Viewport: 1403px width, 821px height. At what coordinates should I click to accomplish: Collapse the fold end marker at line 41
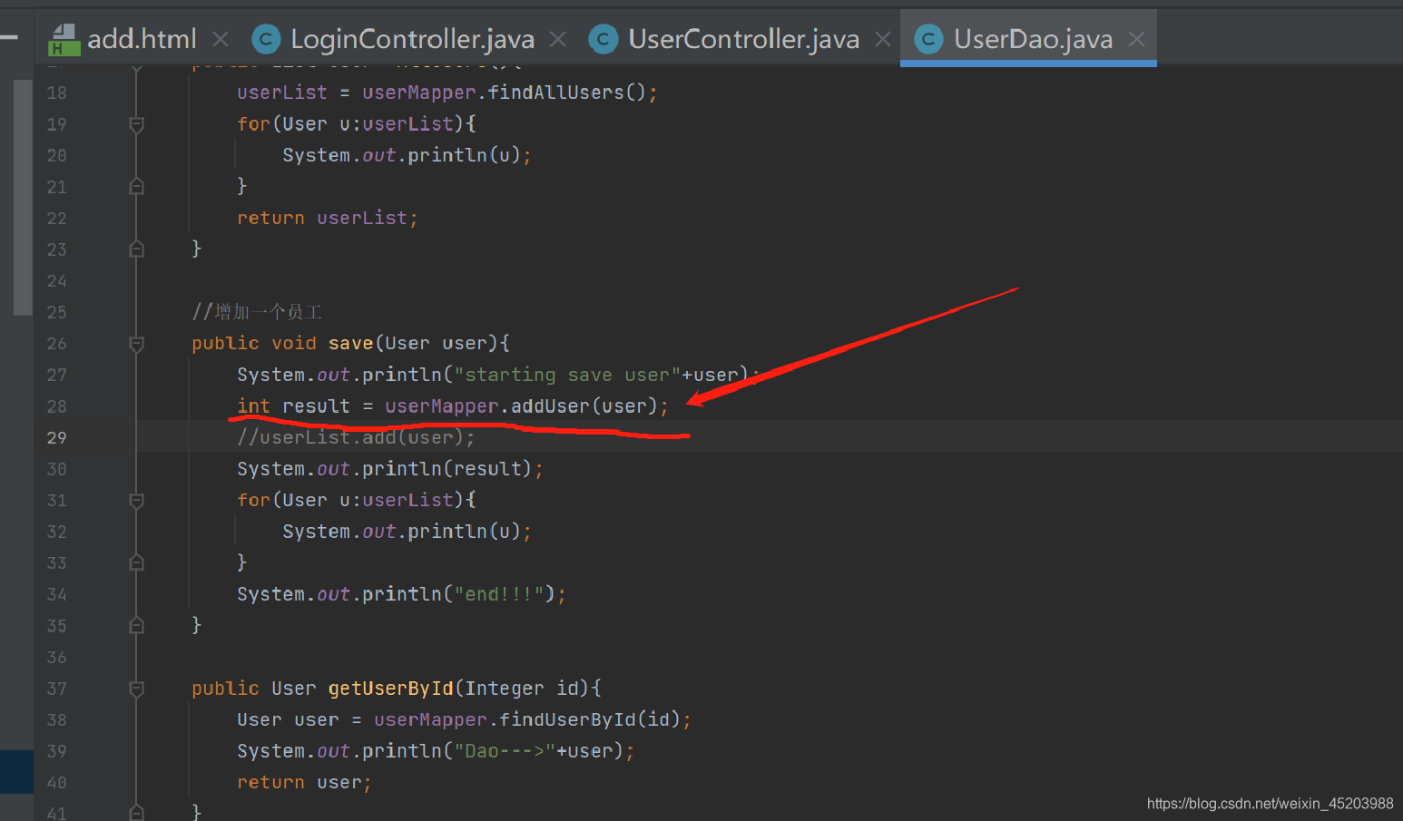[137, 812]
